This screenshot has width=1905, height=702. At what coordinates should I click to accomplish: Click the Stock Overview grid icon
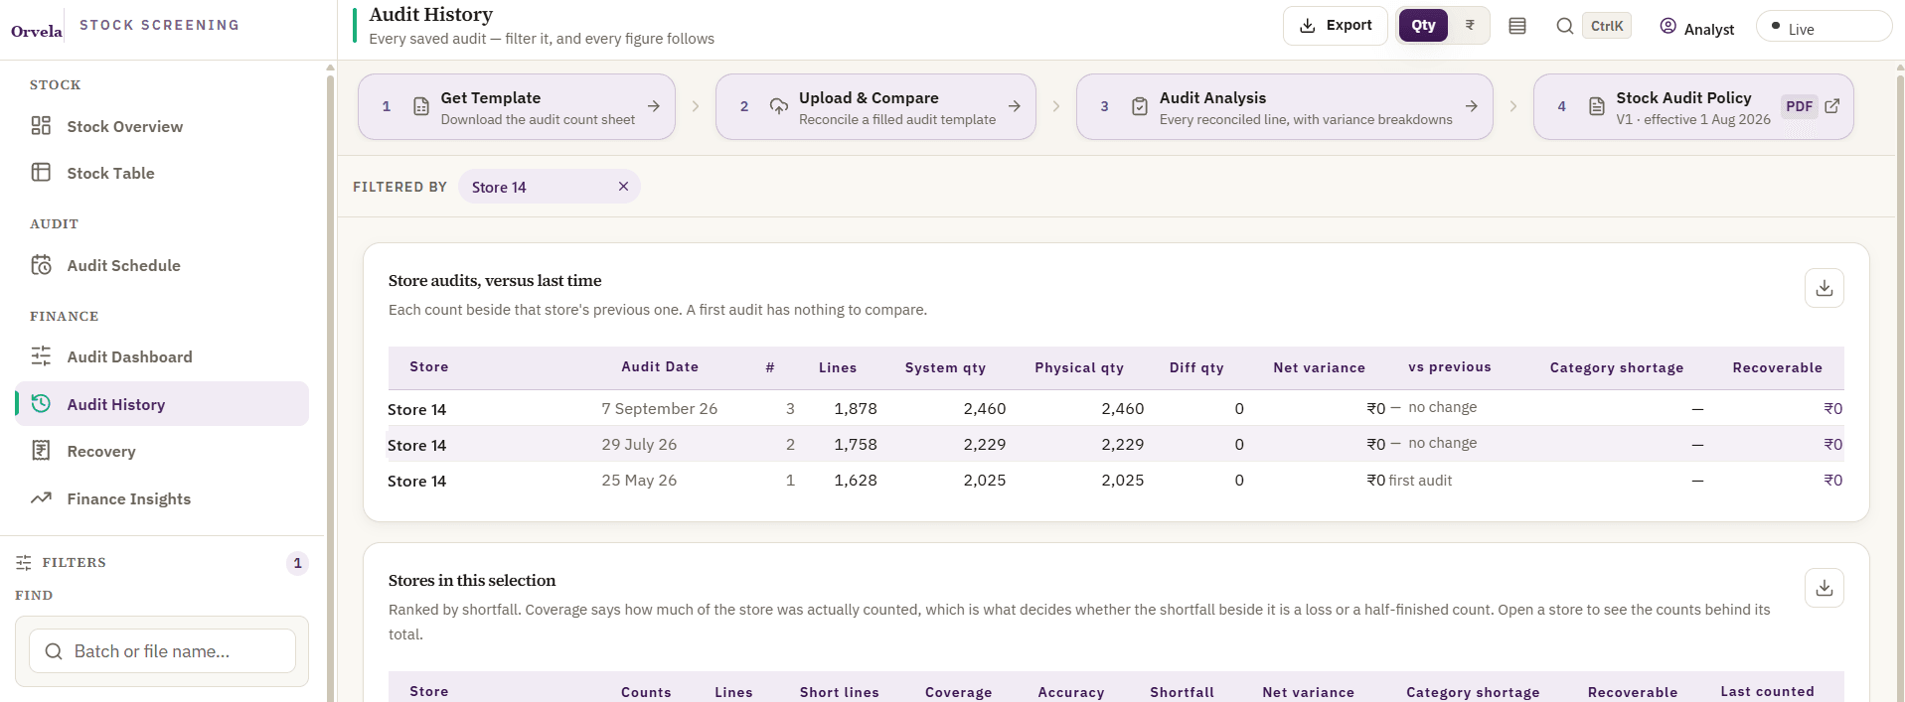[x=41, y=126]
